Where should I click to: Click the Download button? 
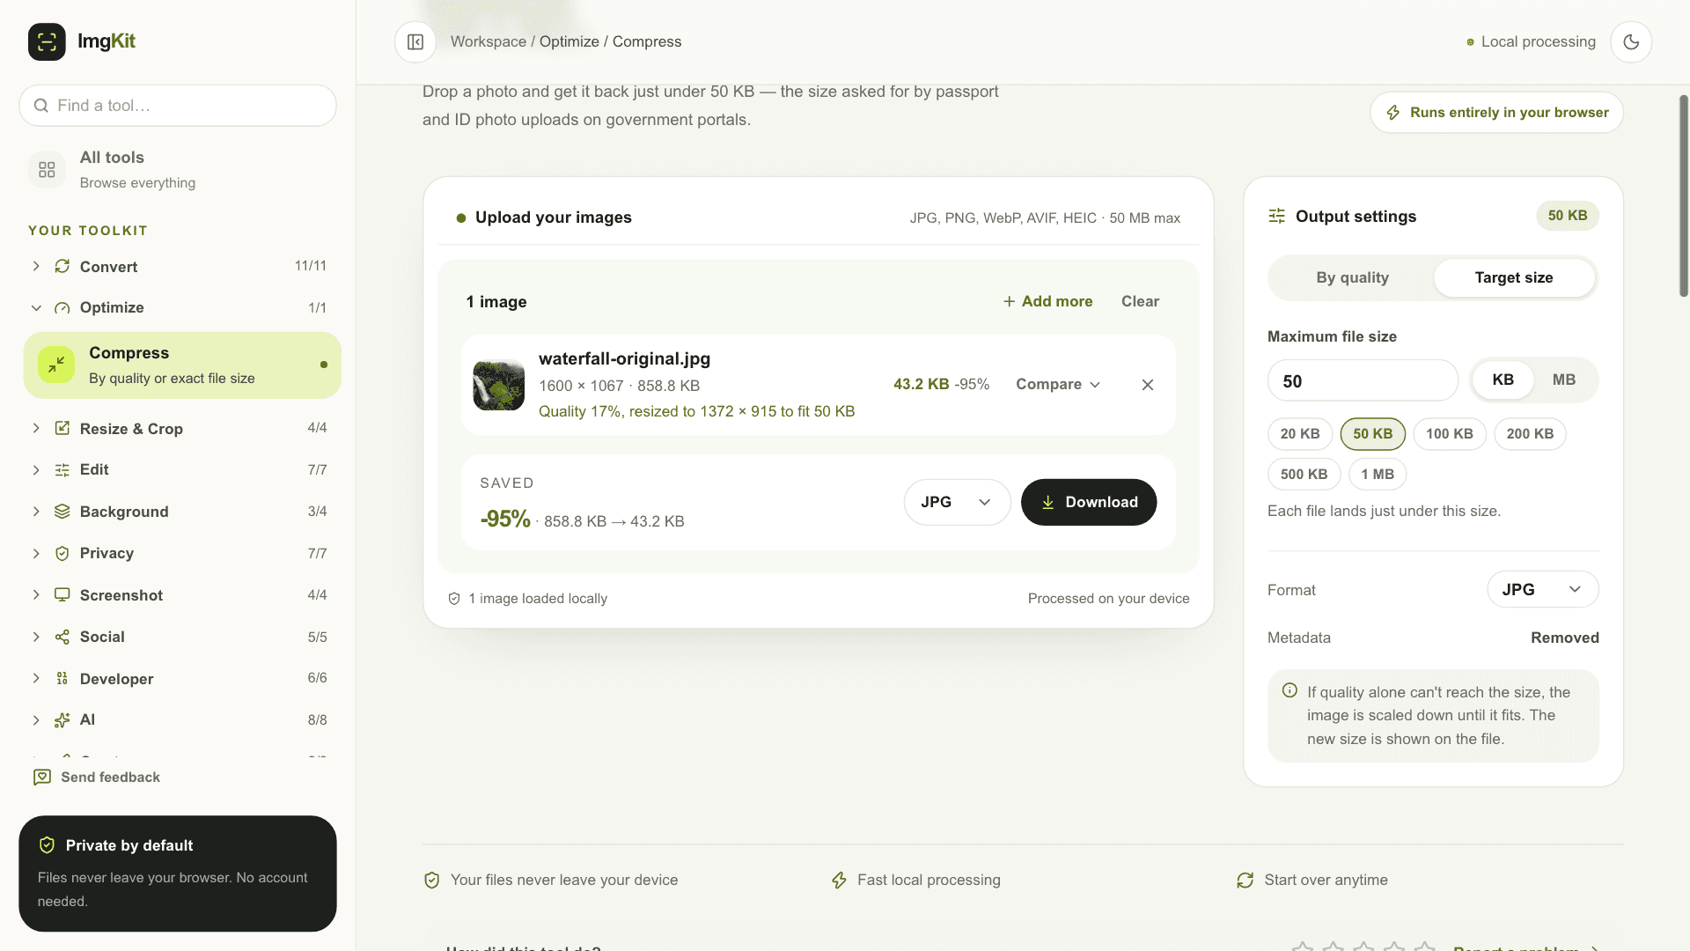1089,502
